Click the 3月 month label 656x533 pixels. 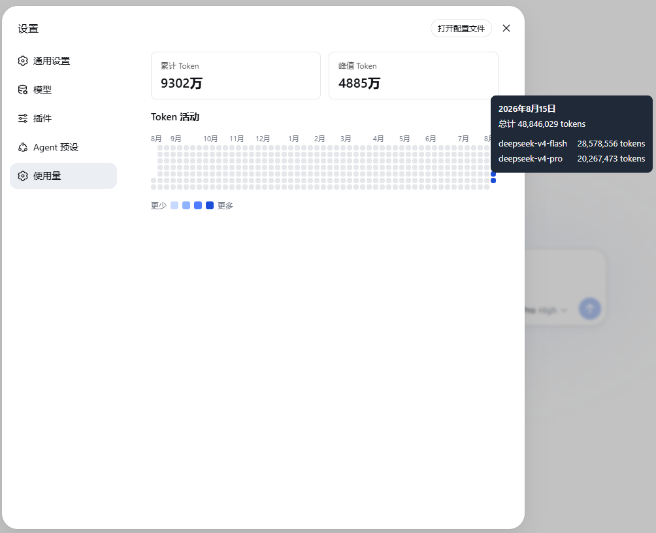[x=346, y=139]
